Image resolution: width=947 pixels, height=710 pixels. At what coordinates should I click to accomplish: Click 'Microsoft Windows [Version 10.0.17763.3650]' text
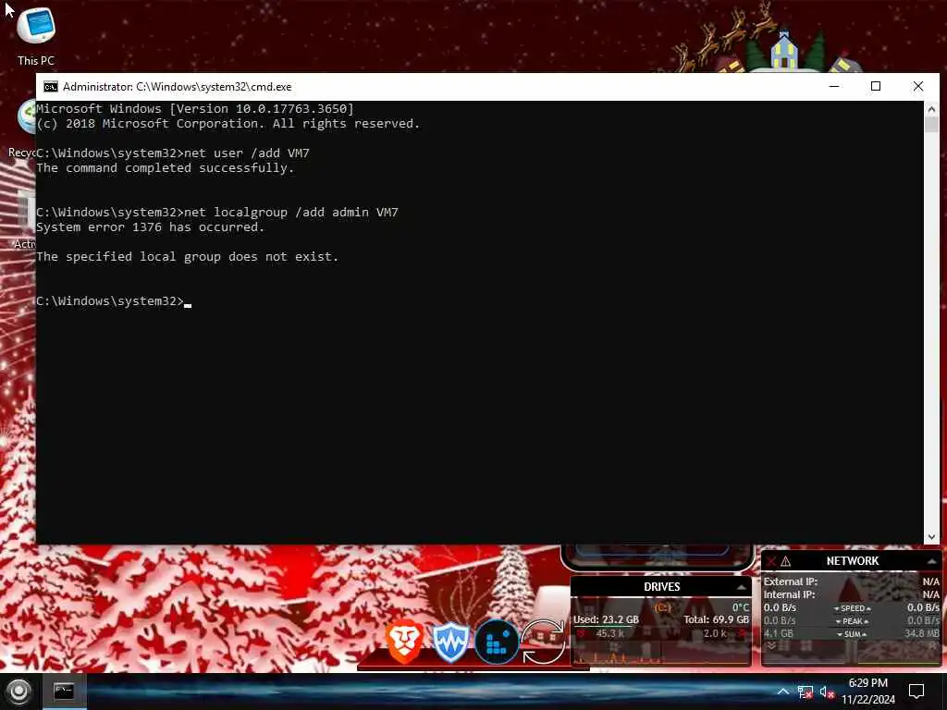tap(195, 109)
